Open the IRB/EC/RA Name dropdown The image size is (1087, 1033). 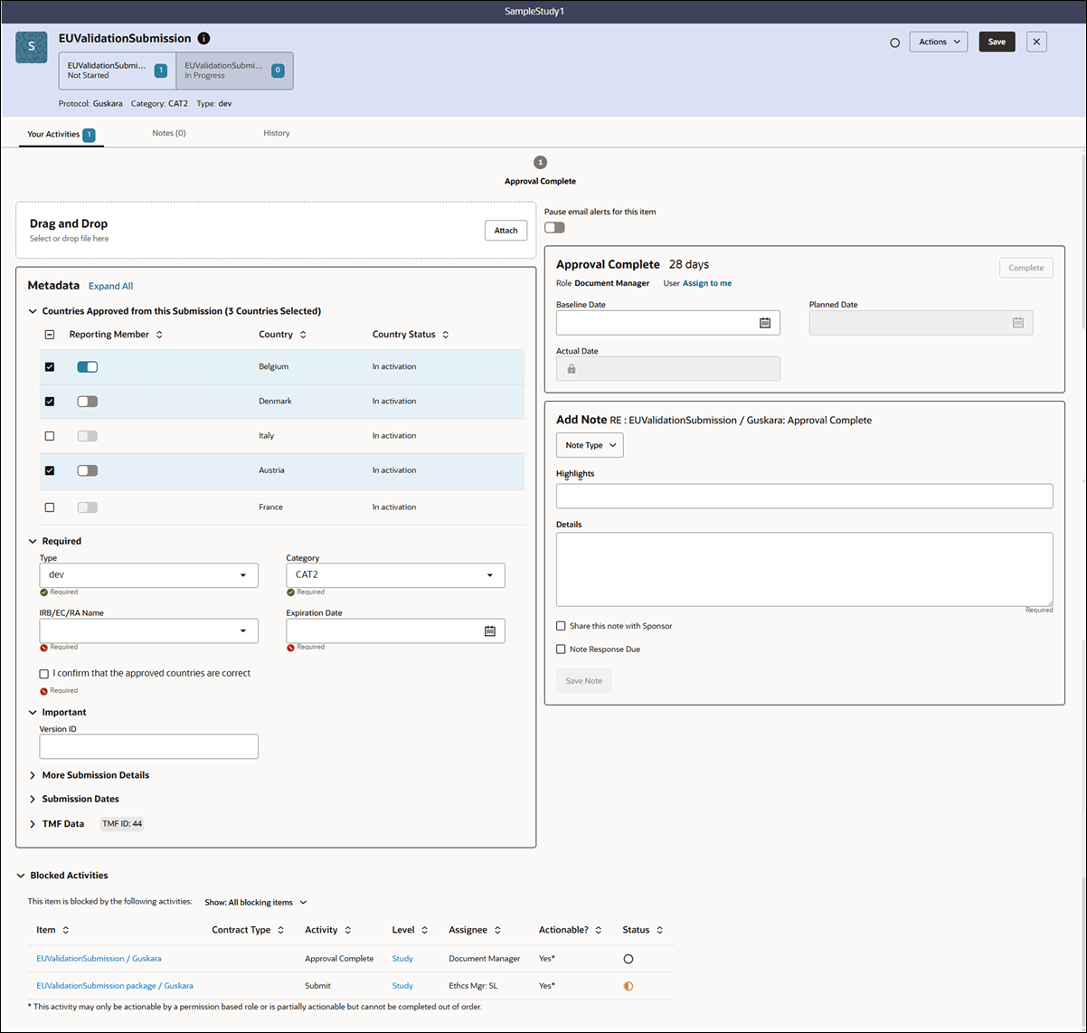[242, 630]
